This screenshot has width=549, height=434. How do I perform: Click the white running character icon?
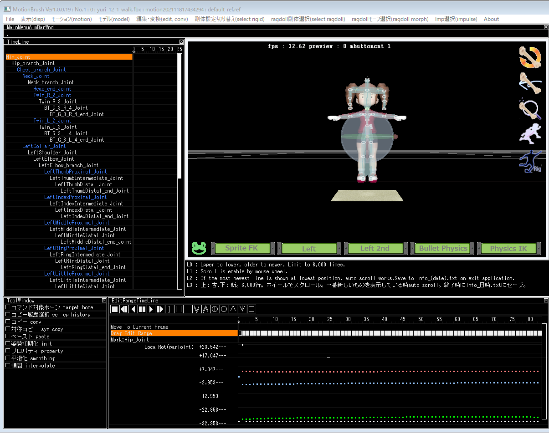click(x=530, y=135)
